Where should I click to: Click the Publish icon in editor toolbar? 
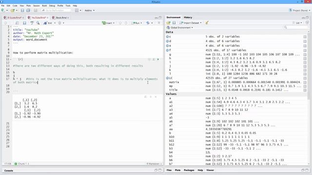click(x=148, y=23)
